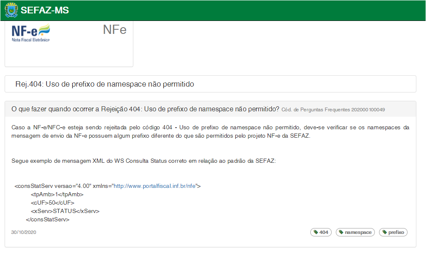Open the NF-e Nota Fiscal Eletrônica logo
This screenshot has height=254, width=426.
point(31,33)
